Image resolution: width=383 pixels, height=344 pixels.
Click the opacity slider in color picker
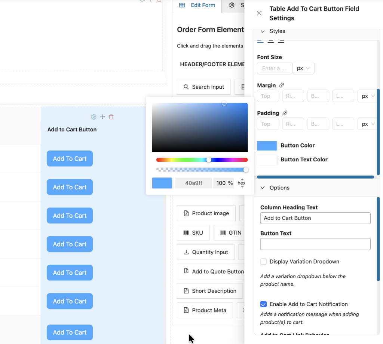click(202, 170)
